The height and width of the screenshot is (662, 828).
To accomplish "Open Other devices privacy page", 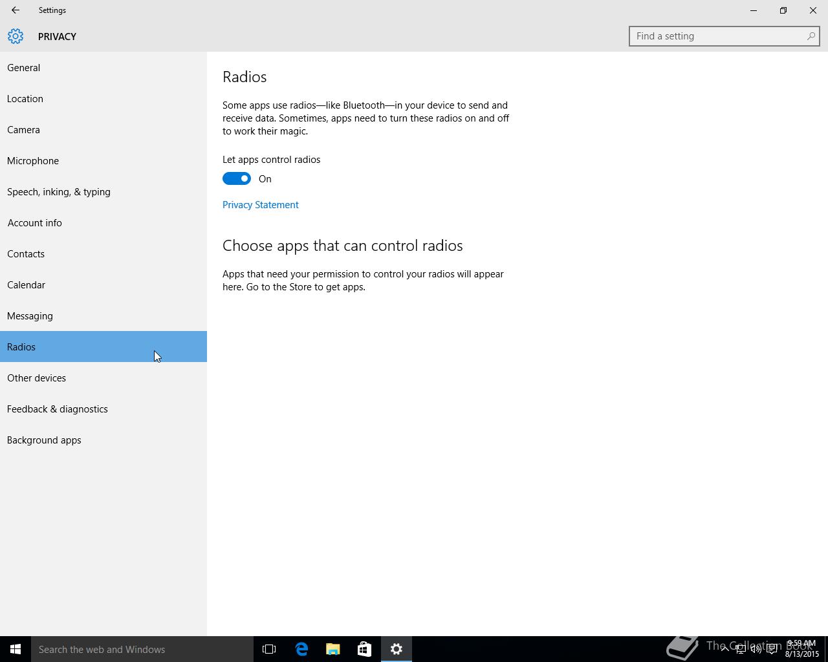I will 103,378.
